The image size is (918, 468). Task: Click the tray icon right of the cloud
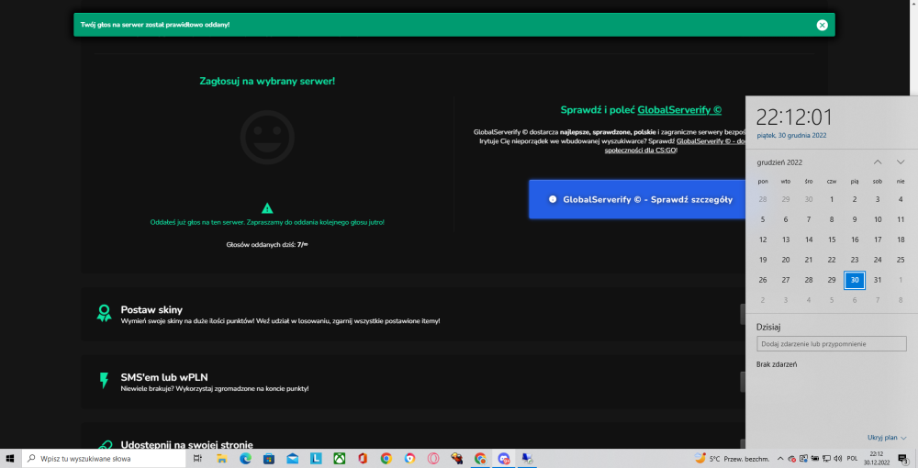803,459
